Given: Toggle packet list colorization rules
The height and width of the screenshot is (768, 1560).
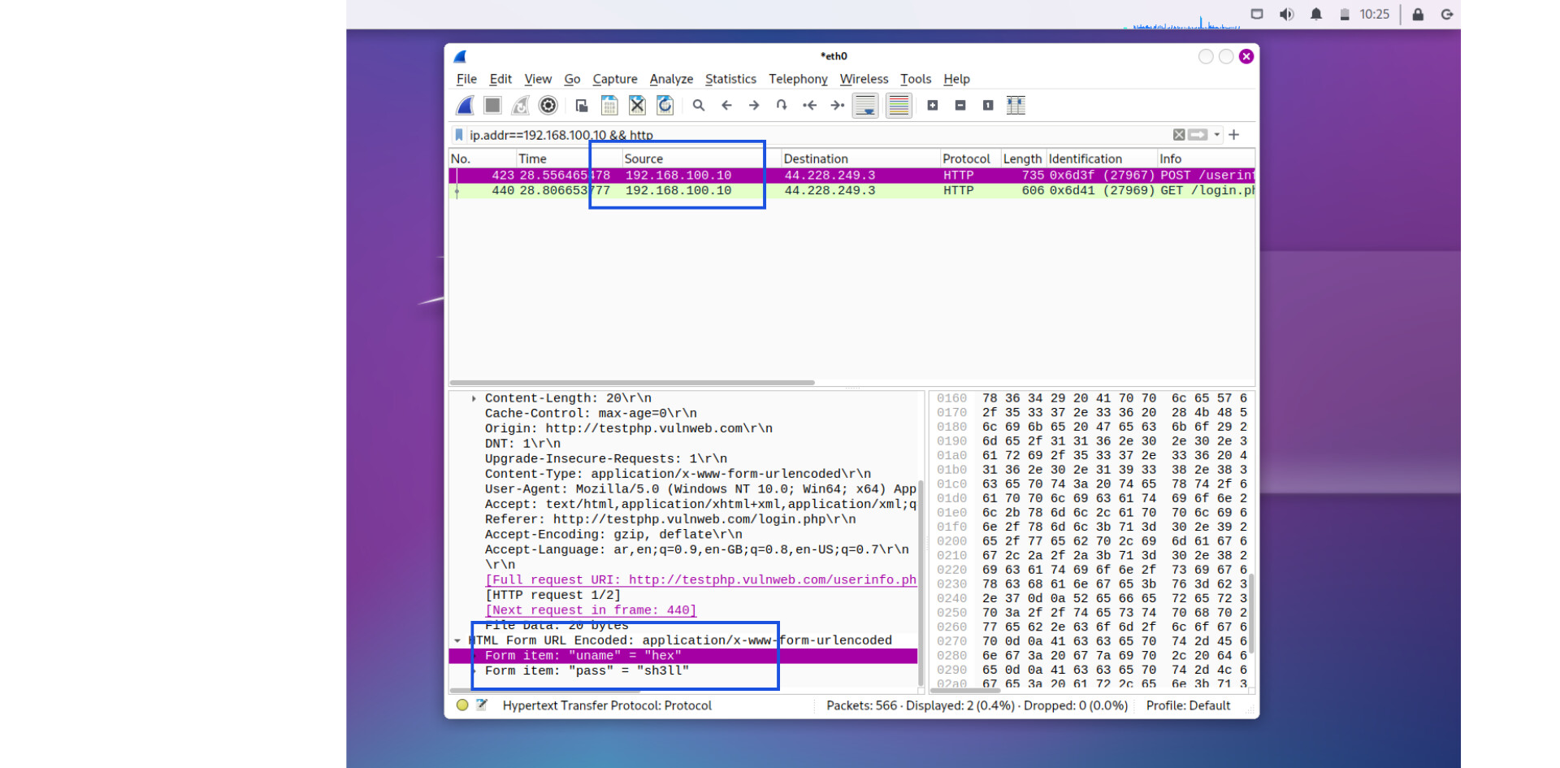Looking at the screenshot, I should pos(899,106).
